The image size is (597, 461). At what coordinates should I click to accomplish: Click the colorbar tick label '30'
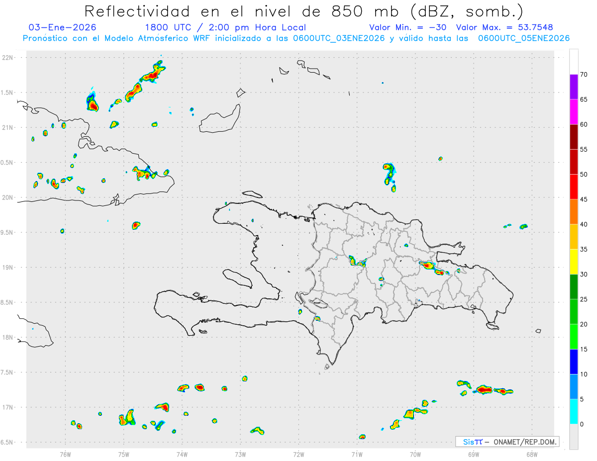pyautogui.click(x=584, y=275)
